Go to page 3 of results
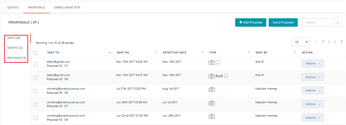The height and width of the screenshot is (125, 346). (x=335, y=41)
